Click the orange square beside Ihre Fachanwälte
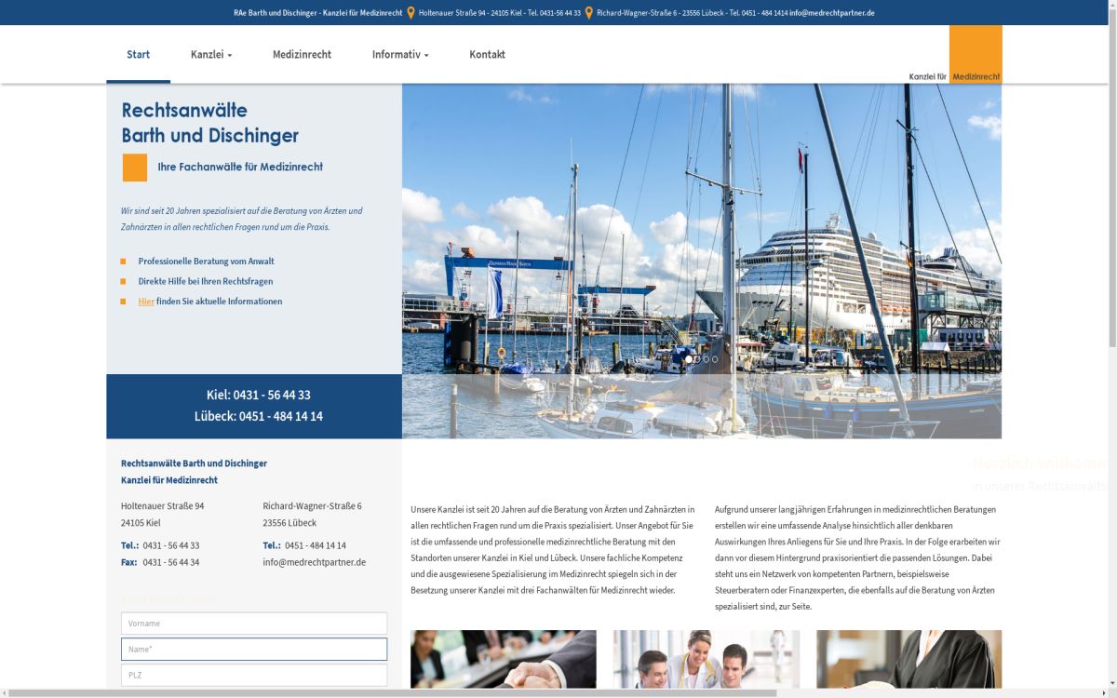Image resolution: width=1117 pixels, height=698 pixels. pos(135,168)
